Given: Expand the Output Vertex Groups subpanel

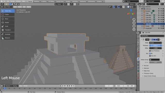Looking at the screenshot, I should pyautogui.click(x=150, y=76).
